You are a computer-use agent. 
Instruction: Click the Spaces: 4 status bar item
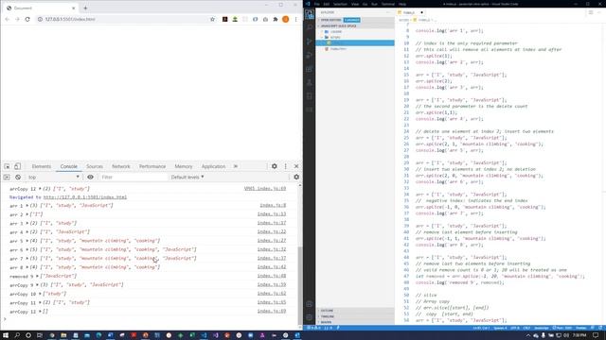click(x=500, y=328)
